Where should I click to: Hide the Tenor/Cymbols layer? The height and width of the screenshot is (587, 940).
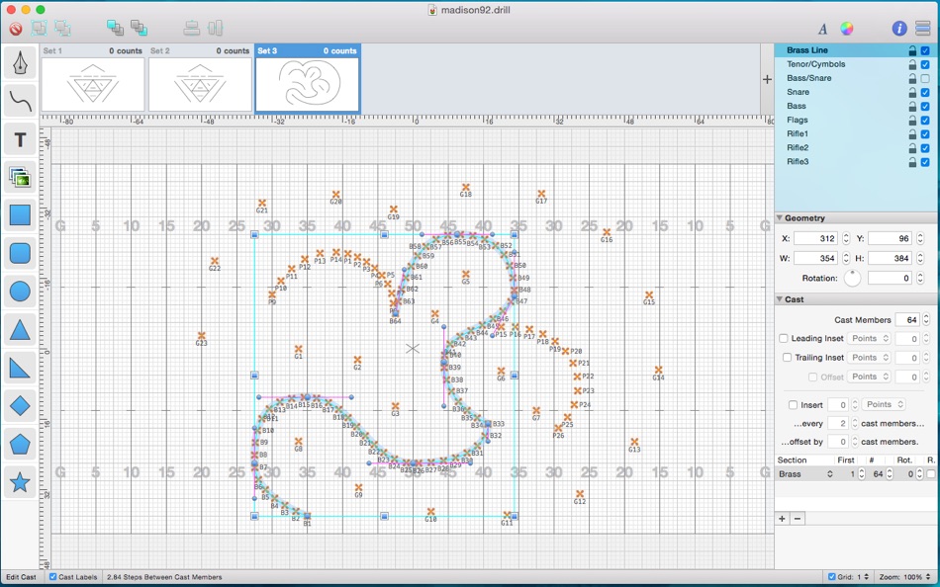coord(925,64)
